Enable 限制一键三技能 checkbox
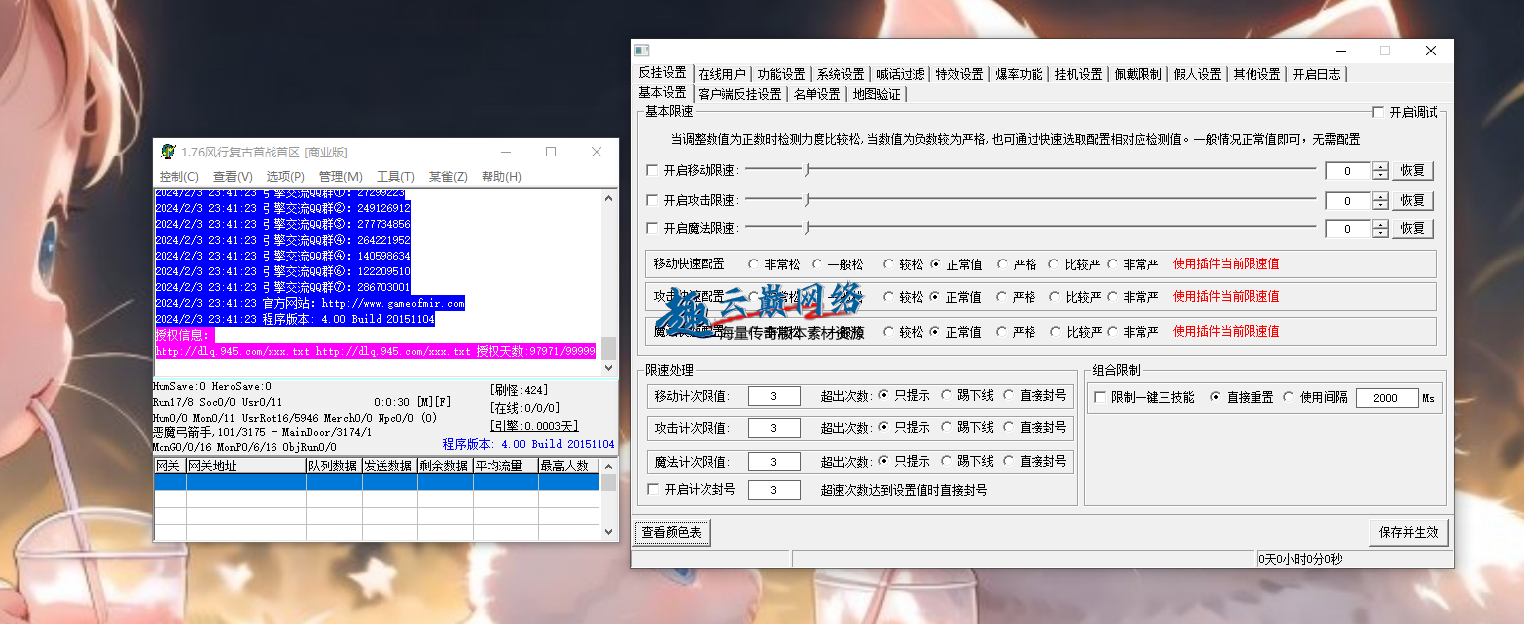 tap(1100, 397)
